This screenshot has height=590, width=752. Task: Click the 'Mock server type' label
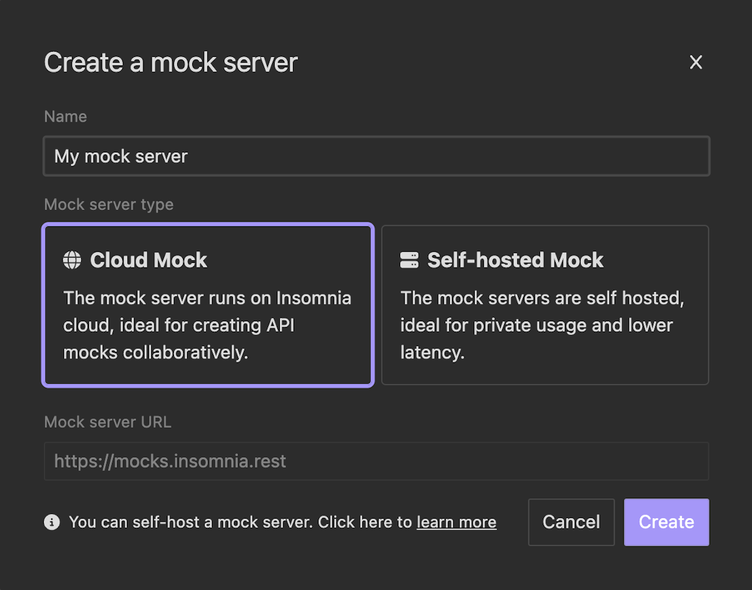(109, 205)
